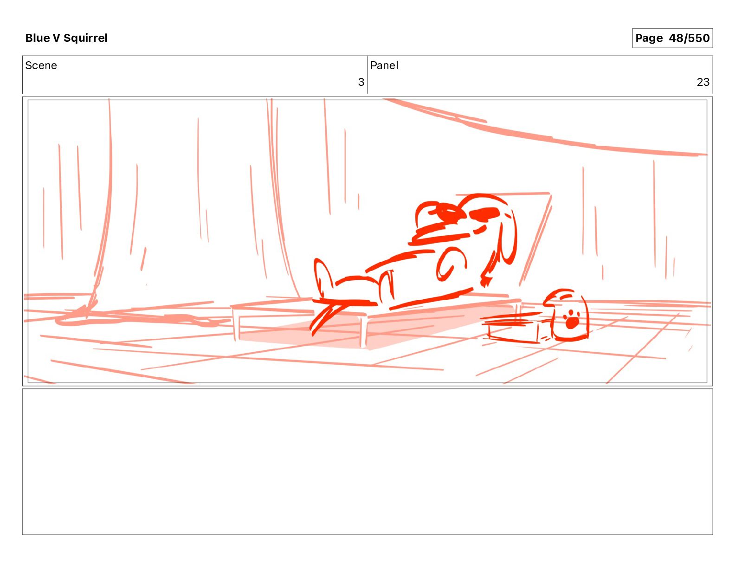Select the storyboard sketch panel image
This screenshot has height=568, width=735.
click(367, 241)
